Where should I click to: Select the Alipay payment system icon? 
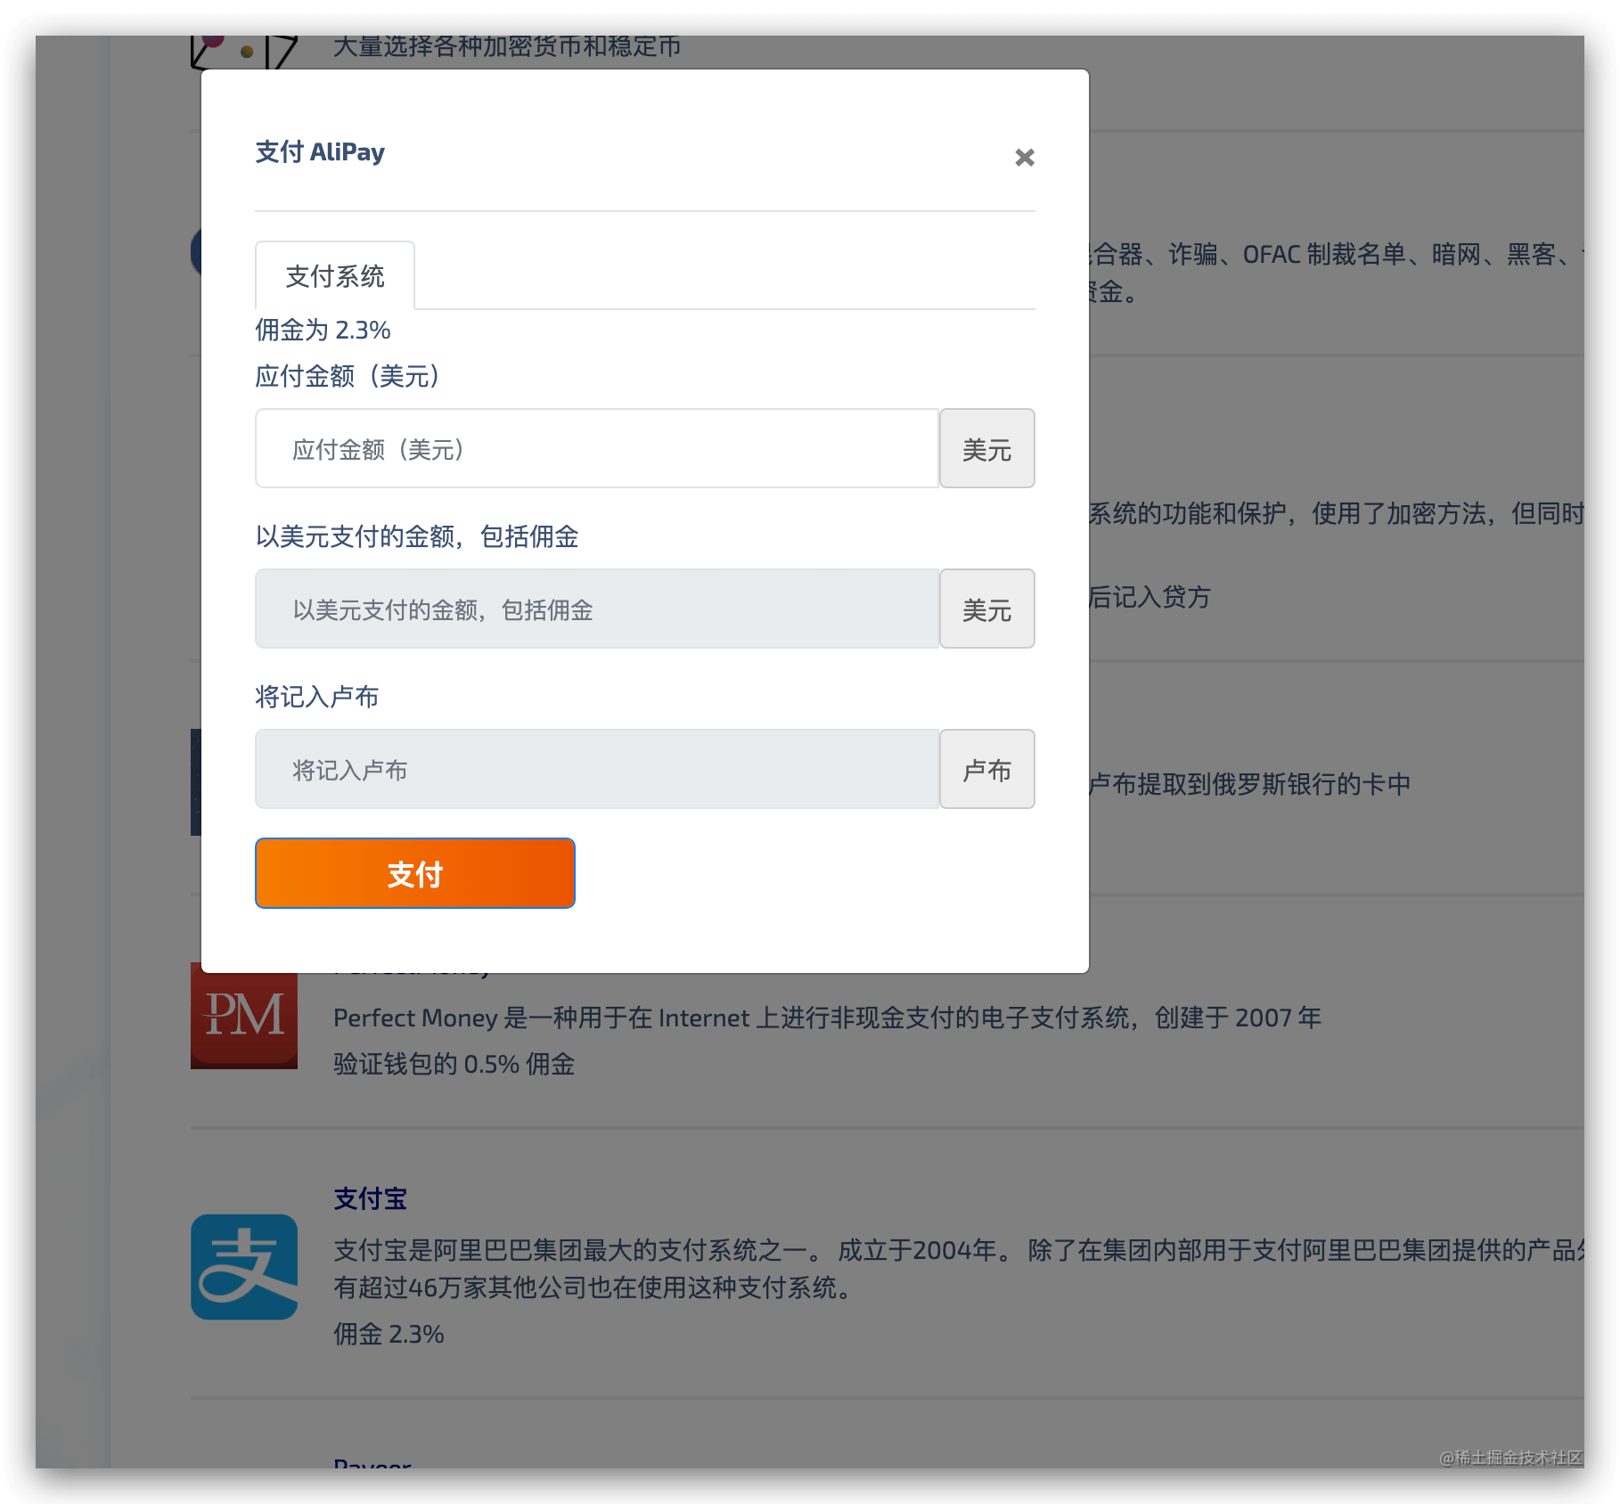[x=242, y=1267]
